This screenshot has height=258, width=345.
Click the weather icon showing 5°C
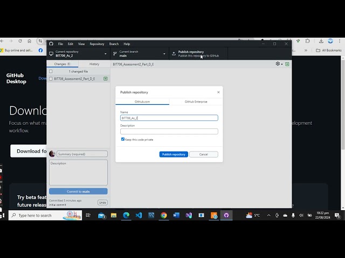(249, 216)
